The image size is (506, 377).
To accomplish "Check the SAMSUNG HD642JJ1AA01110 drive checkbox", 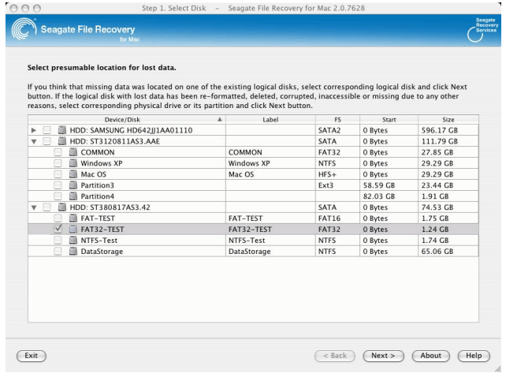I will pos(47,130).
